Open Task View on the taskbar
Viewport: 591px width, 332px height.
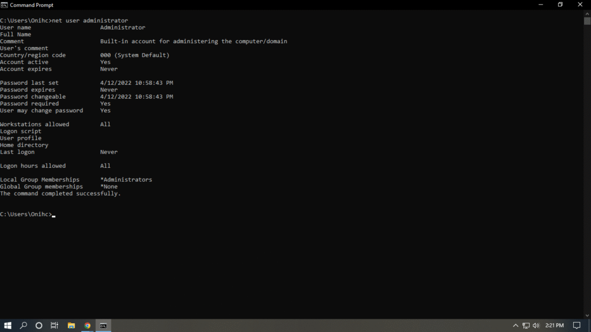(x=55, y=326)
